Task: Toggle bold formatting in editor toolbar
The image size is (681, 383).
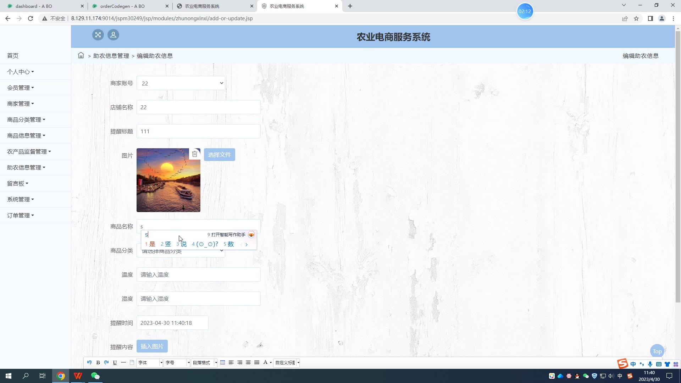Action: 98,362
